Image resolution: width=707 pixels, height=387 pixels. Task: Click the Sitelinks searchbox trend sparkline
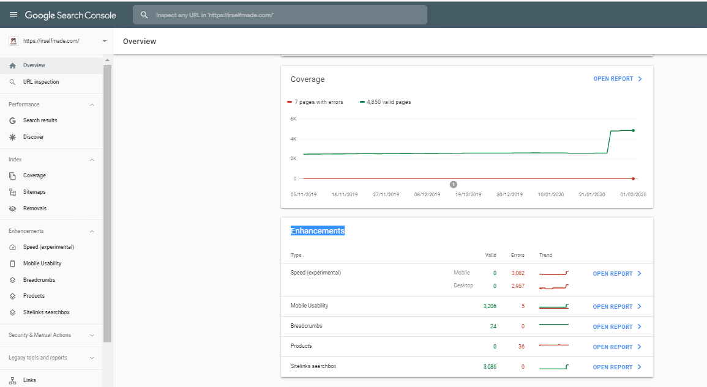pos(554,367)
